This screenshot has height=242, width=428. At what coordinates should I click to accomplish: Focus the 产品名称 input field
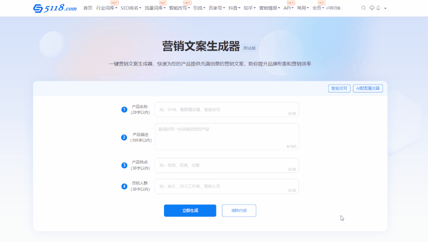tap(227, 109)
